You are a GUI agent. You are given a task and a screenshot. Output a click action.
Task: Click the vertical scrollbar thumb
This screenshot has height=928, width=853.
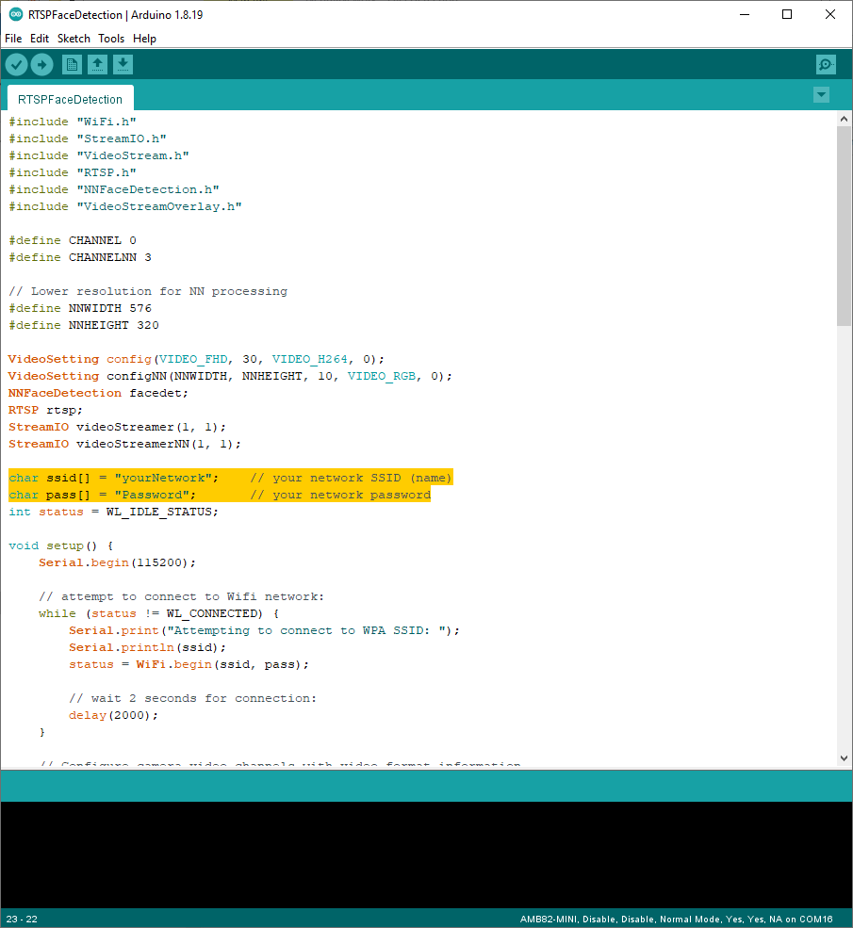[844, 226]
